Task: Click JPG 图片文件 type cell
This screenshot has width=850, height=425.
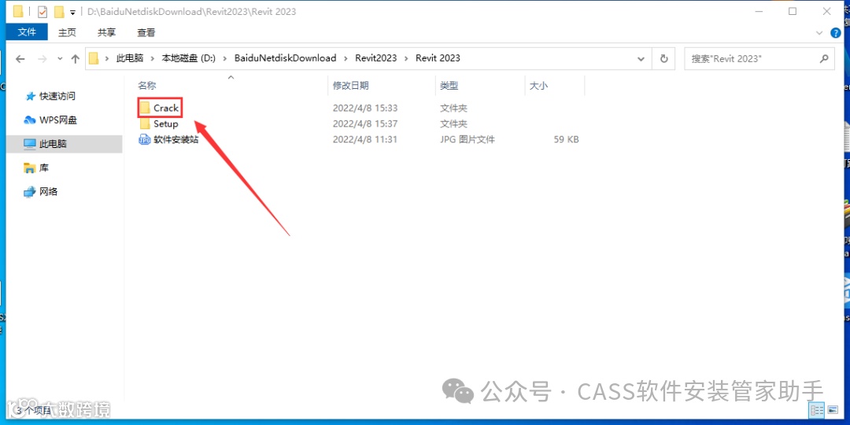Action: [468, 140]
